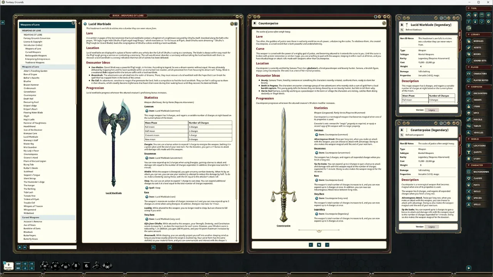The height and width of the screenshot is (277, 493).
Task: Roll the d12 die
Action: pos(55,266)
